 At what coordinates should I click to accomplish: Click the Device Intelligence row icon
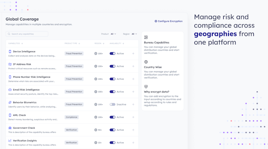(x=10, y=51)
